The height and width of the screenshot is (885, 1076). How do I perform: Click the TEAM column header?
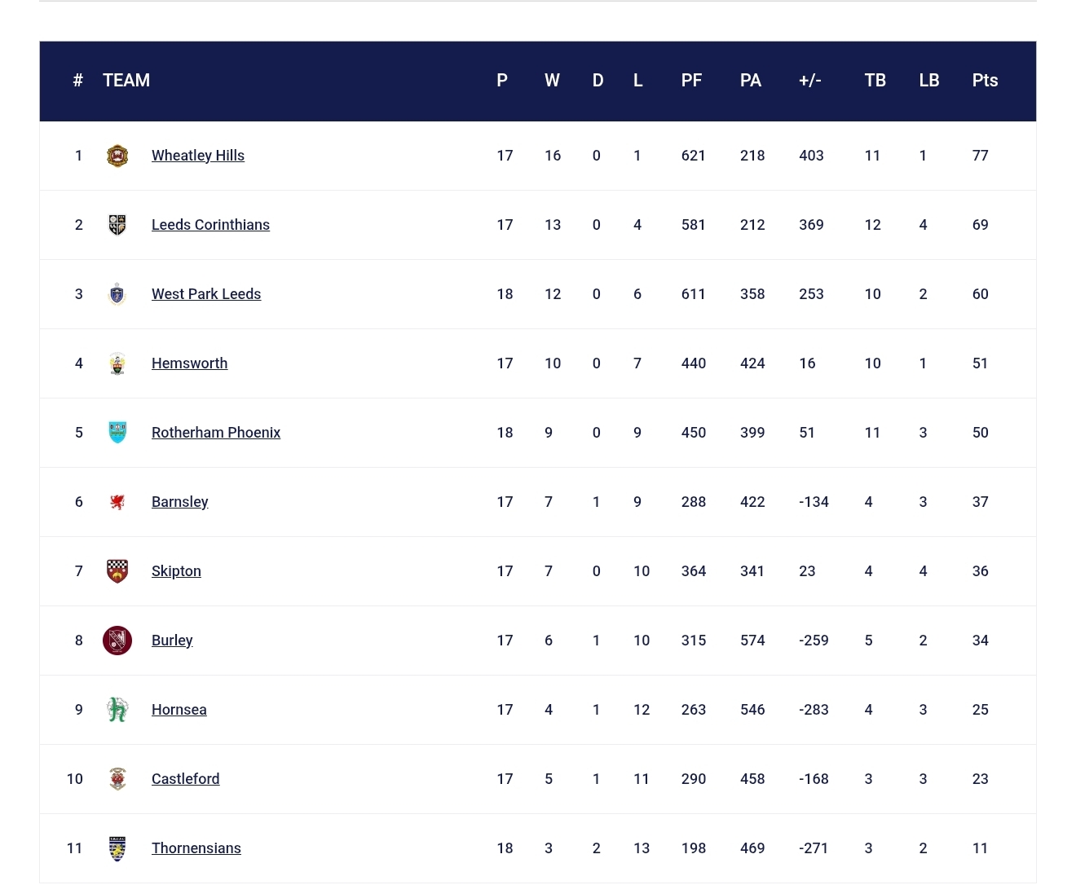tap(126, 81)
